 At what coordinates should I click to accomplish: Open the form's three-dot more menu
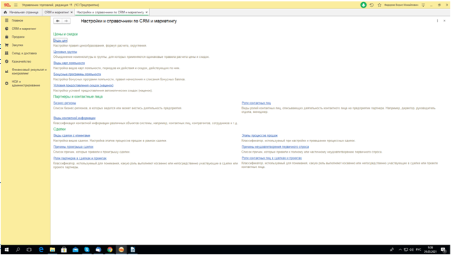(x=437, y=21)
